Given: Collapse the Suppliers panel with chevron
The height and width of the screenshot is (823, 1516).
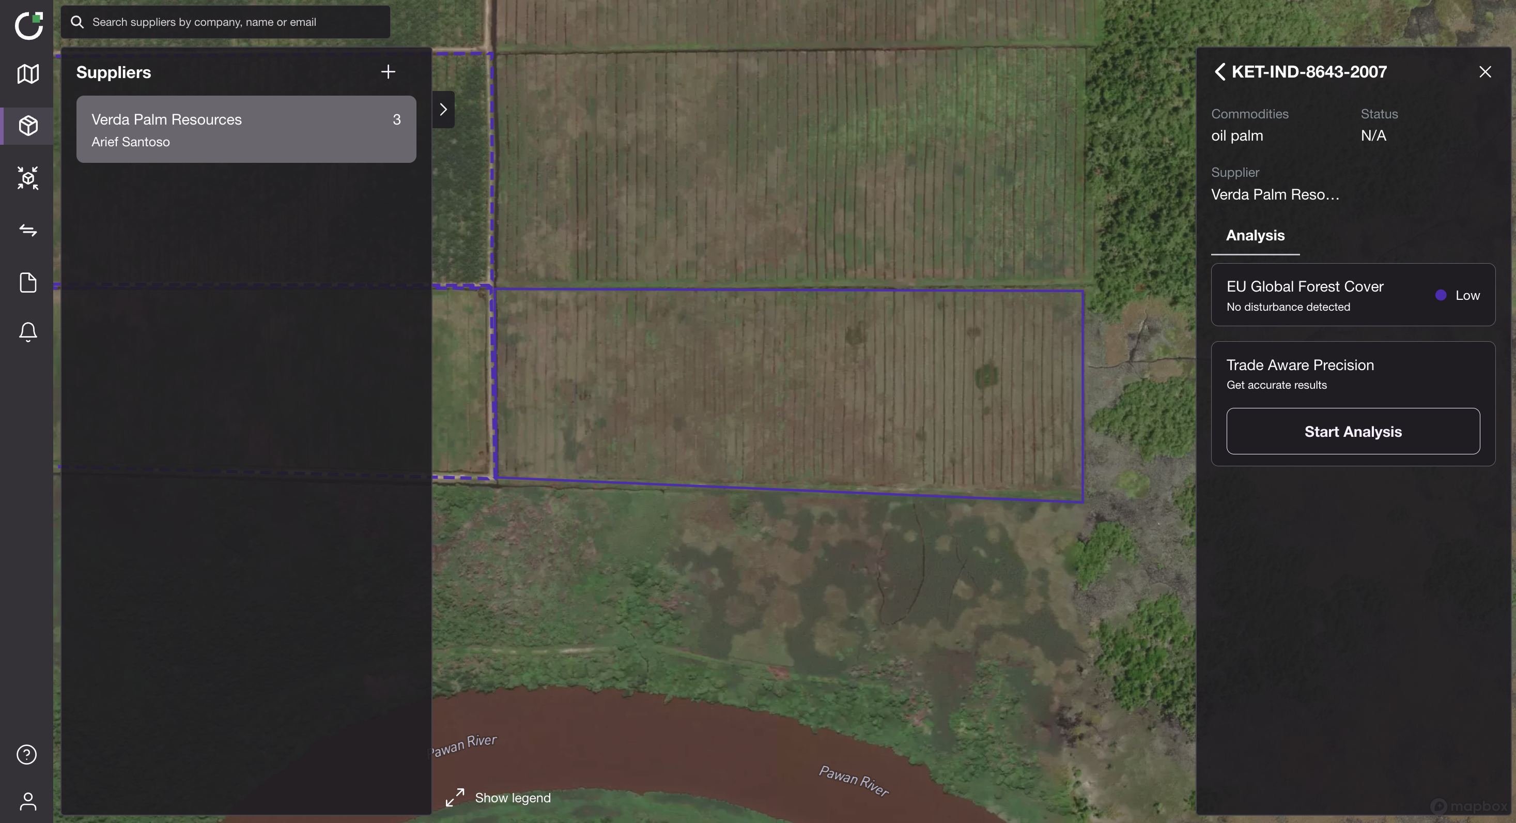Looking at the screenshot, I should [x=443, y=110].
